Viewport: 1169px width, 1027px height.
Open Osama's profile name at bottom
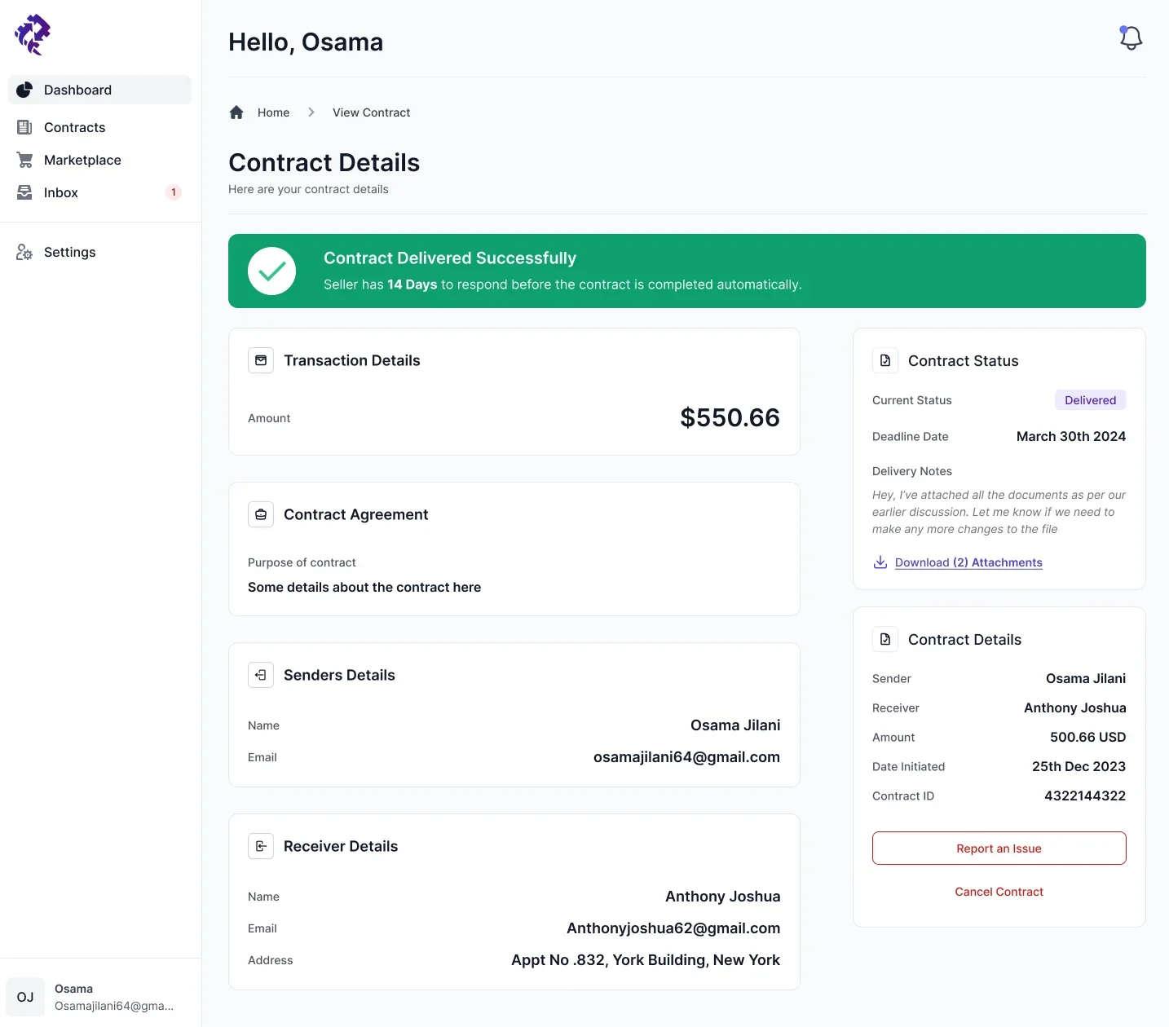(73, 989)
